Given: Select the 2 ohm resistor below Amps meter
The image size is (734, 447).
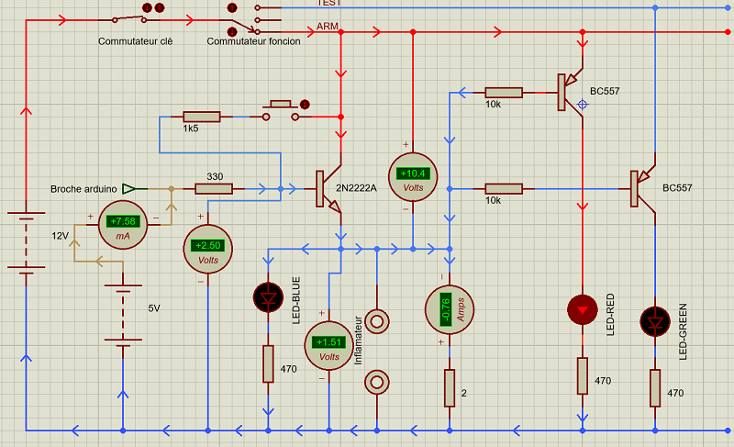Looking at the screenshot, I should click(450, 388).
